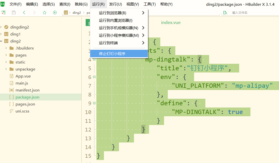The height and width of the screenshot is (163, 279).
Task: Open 运行到小程序模拟器 submenu
Action: (x=119, y=35)
